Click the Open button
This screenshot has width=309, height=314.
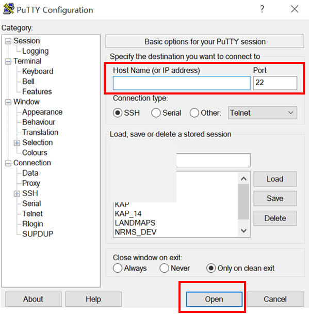tap(214, 299)
